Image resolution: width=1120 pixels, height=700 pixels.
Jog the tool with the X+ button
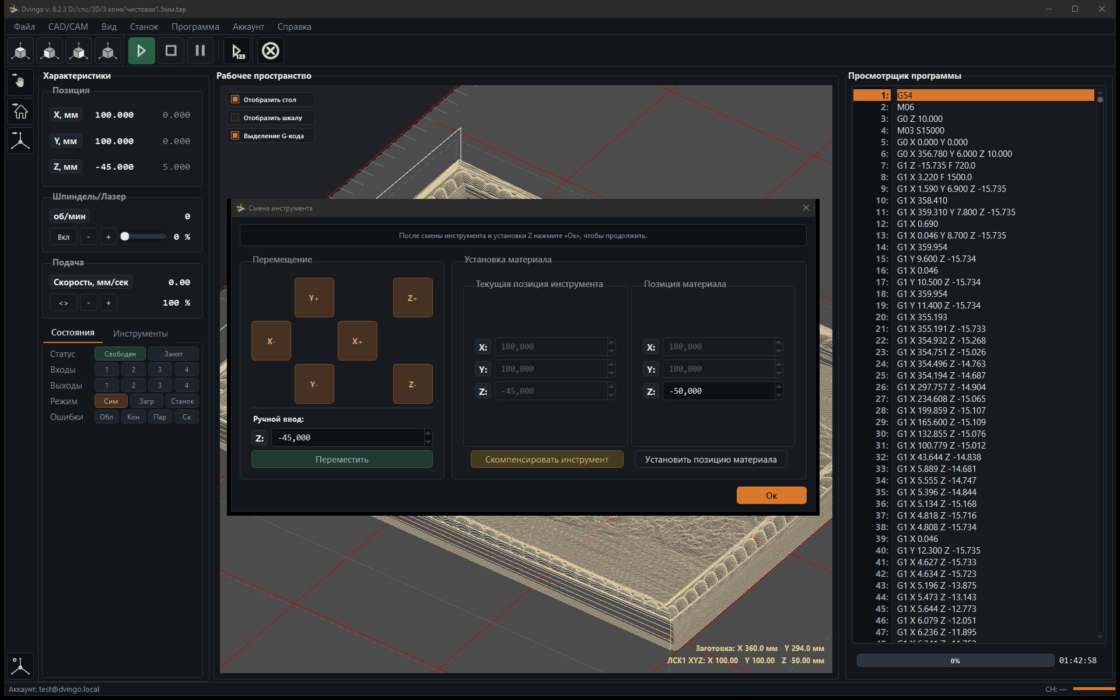(358, 341)
